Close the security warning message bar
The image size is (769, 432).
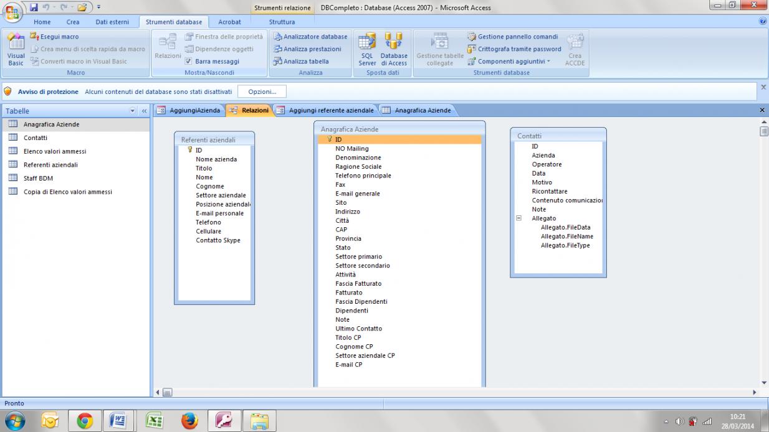(x=763, y=88)
